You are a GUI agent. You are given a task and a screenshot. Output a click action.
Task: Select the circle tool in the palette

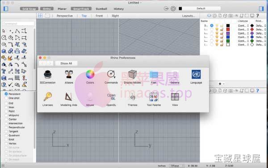(x=4, y=38)
